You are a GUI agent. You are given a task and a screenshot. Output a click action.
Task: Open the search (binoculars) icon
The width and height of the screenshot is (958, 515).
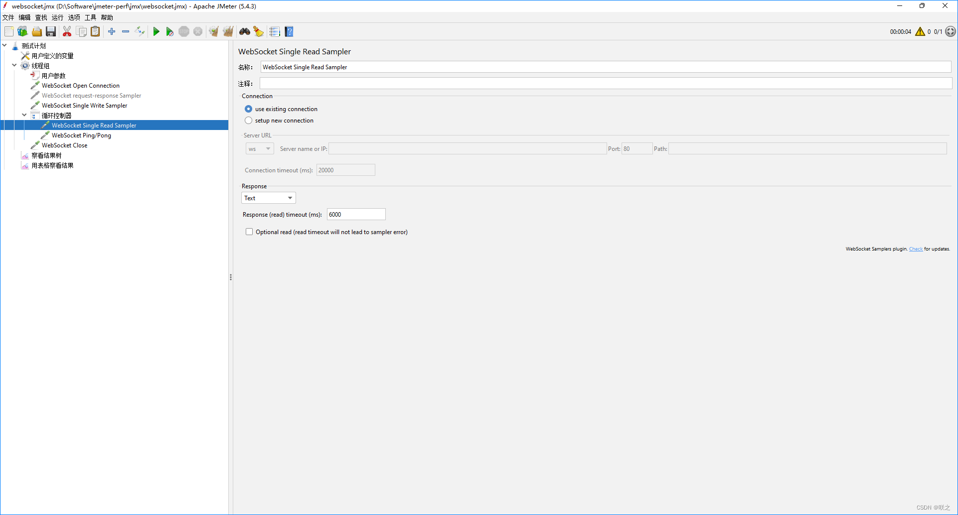point(244,31)
